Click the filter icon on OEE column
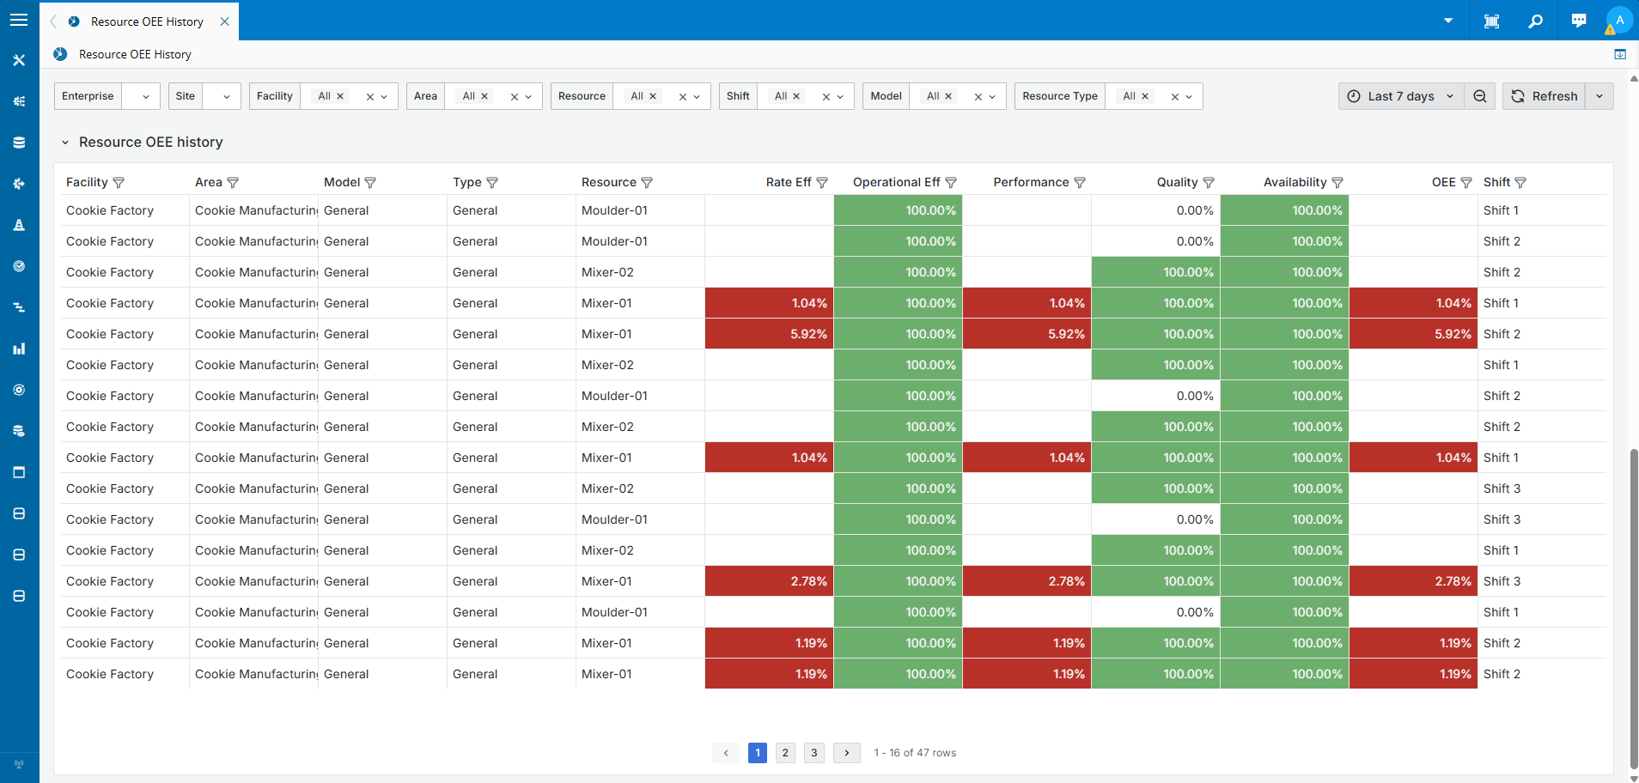This screenshot has width=1639, height=783. coord(1466,183)
